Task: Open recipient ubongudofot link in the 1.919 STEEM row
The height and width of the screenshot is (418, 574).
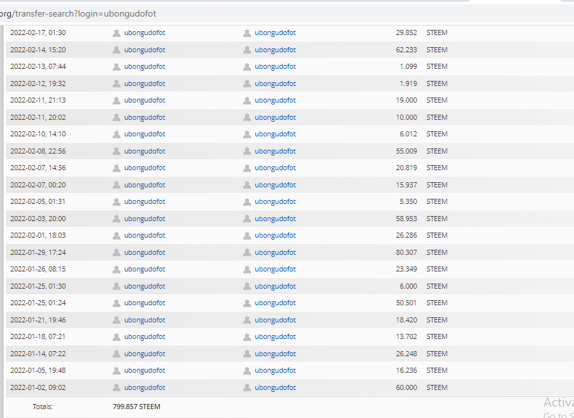Action: tap(275, 83)
